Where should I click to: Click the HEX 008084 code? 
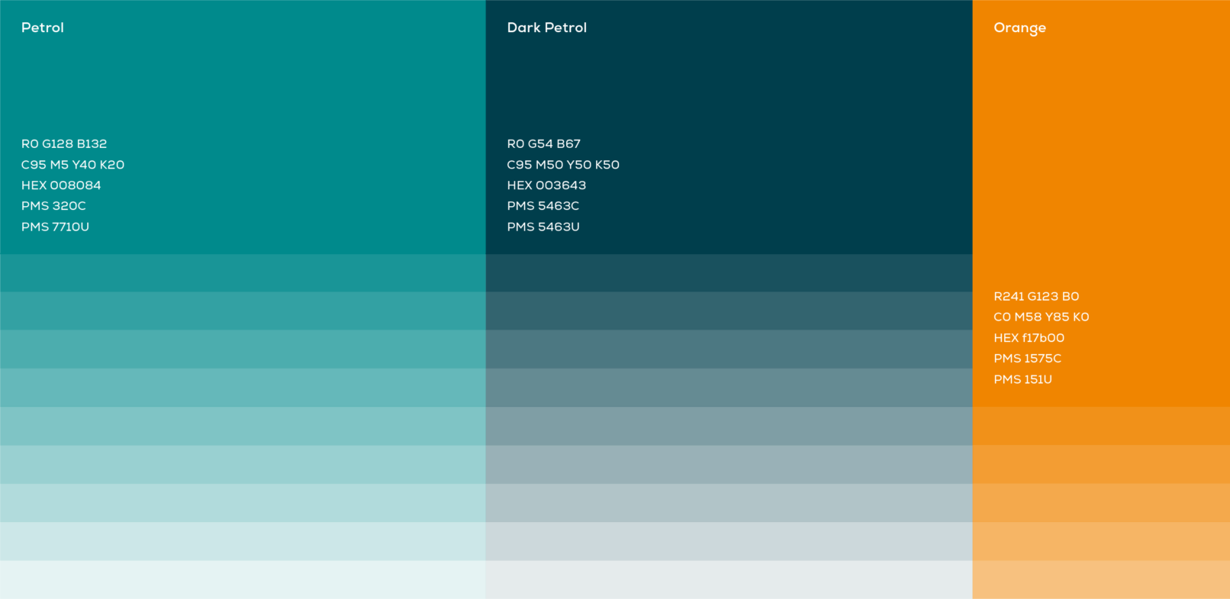(x=61, y=185)
